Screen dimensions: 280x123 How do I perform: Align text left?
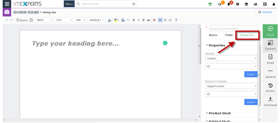point(160,20)
